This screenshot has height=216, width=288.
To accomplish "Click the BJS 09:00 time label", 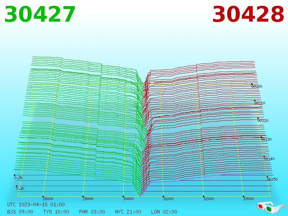I will coord(20,212).
